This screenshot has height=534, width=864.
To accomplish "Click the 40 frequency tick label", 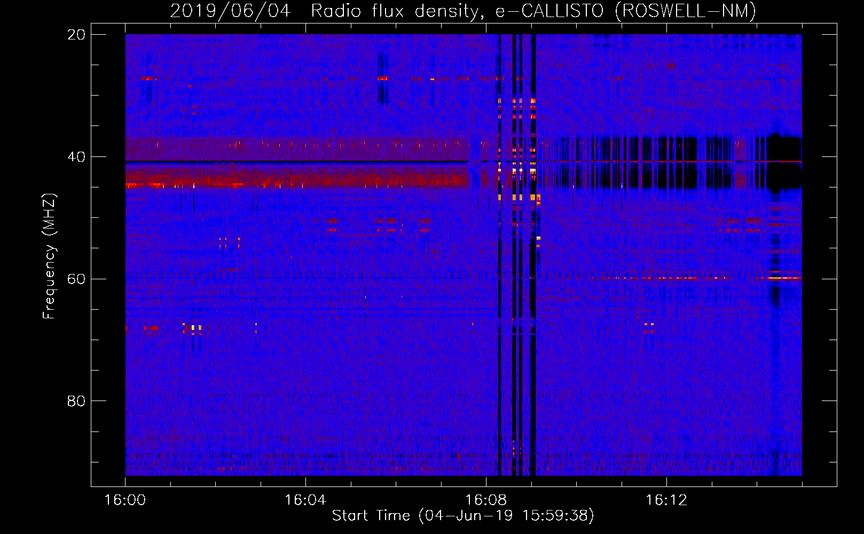I will point(76,157).
